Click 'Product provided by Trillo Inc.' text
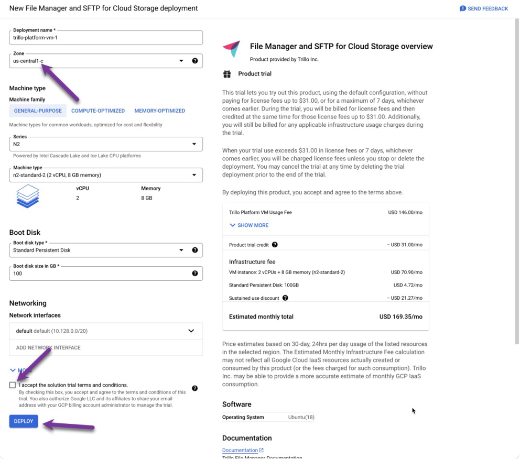 (x=284, y=59)
